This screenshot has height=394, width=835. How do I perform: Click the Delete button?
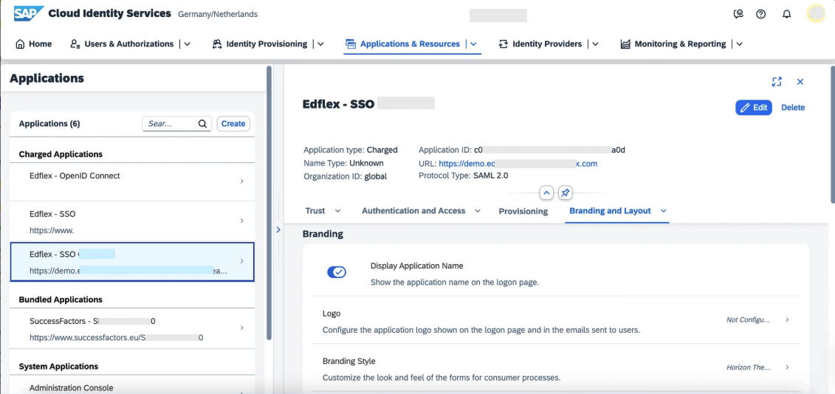793,108
